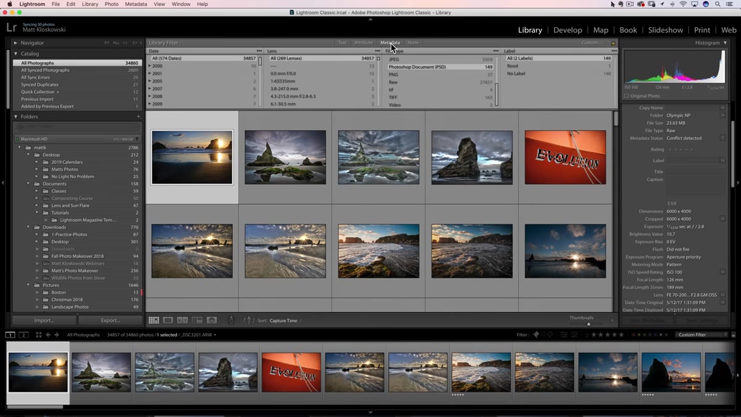This screenshot has width=741, height=417.
Task: Open the Metadata menu in menu bar
Action: click(x=136, y=4)
